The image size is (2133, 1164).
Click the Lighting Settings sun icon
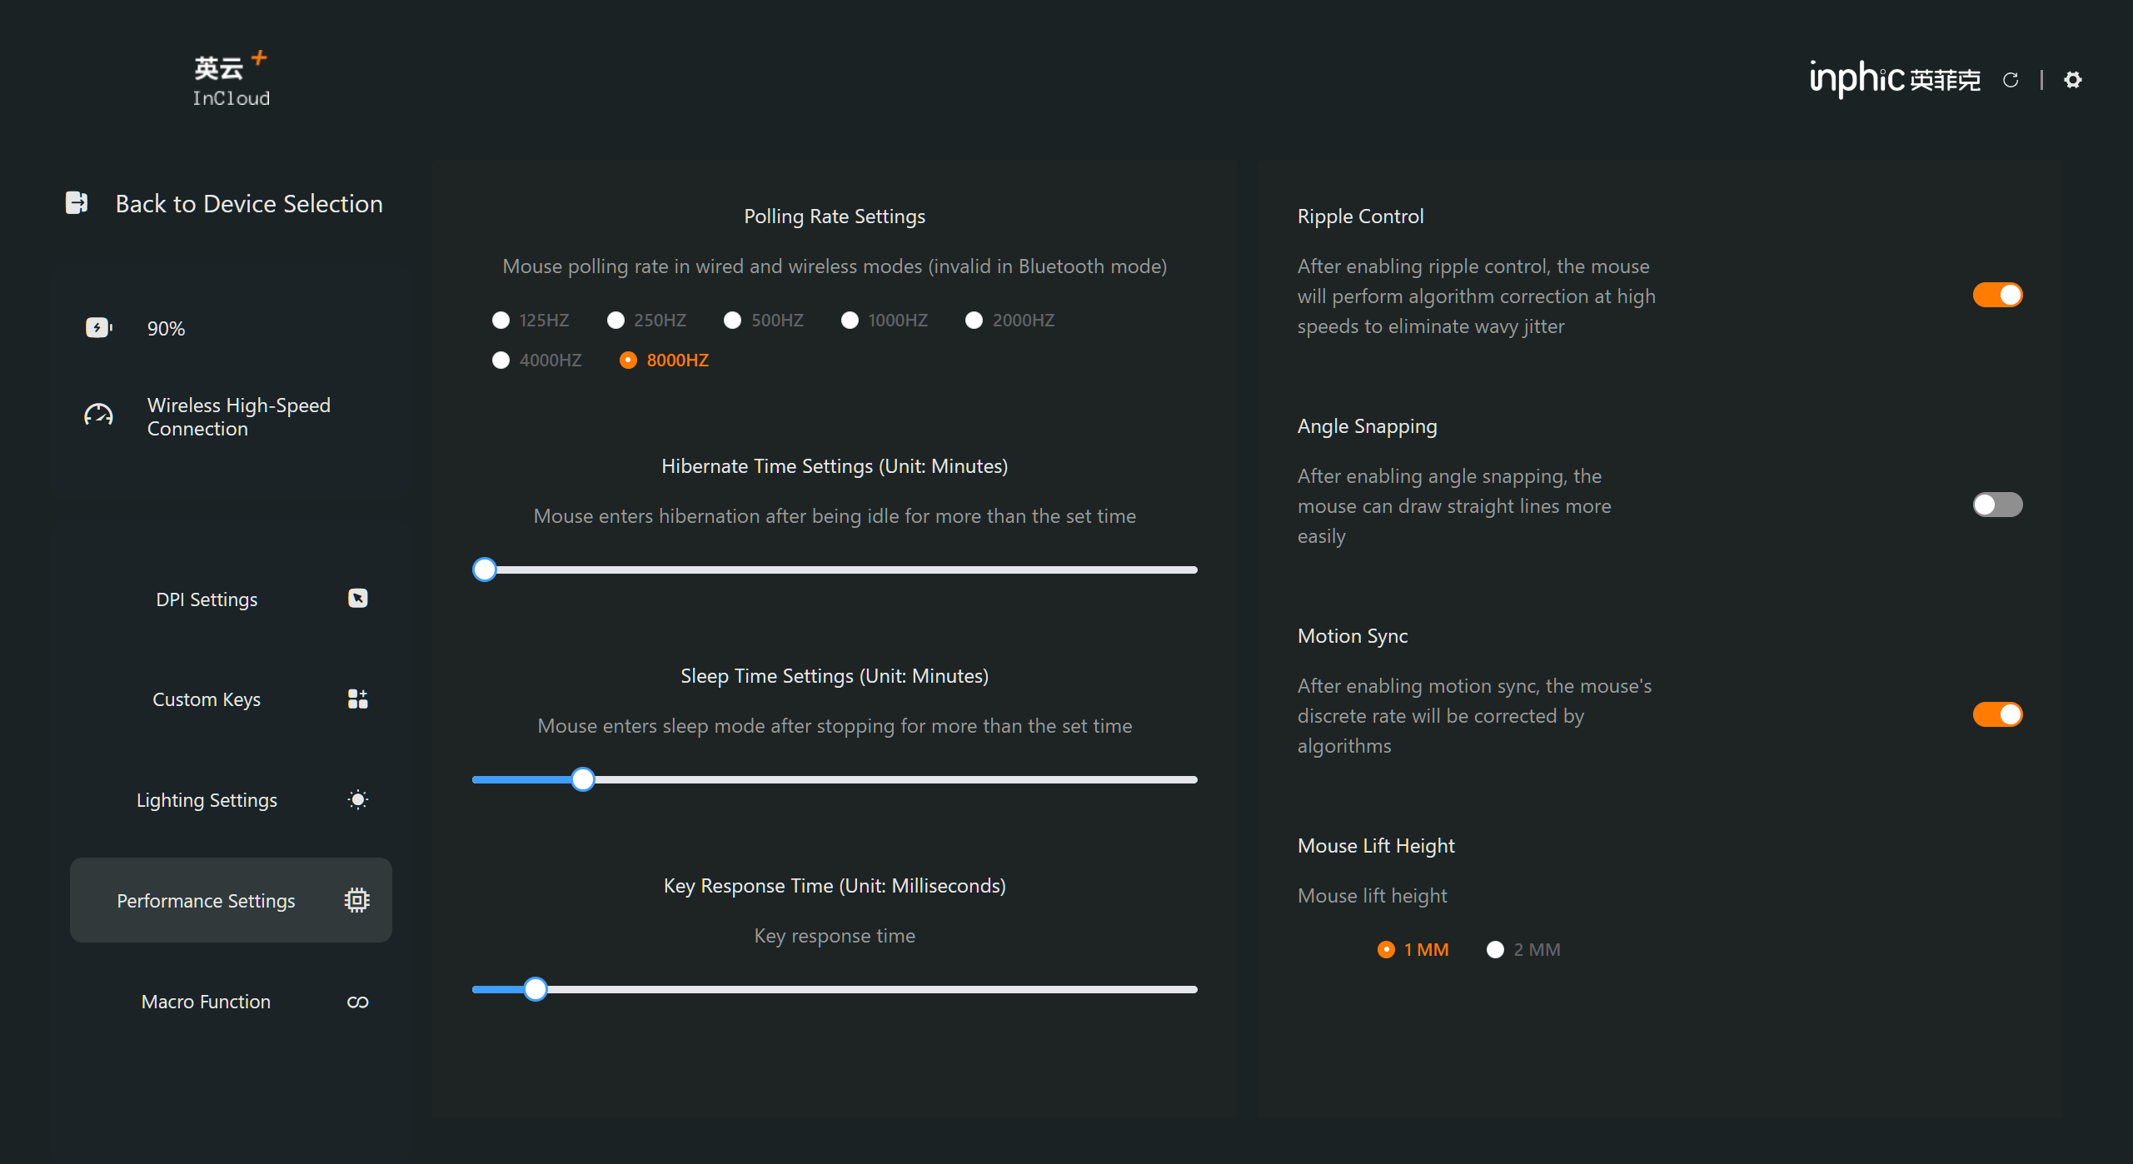[x=357, y=800]
